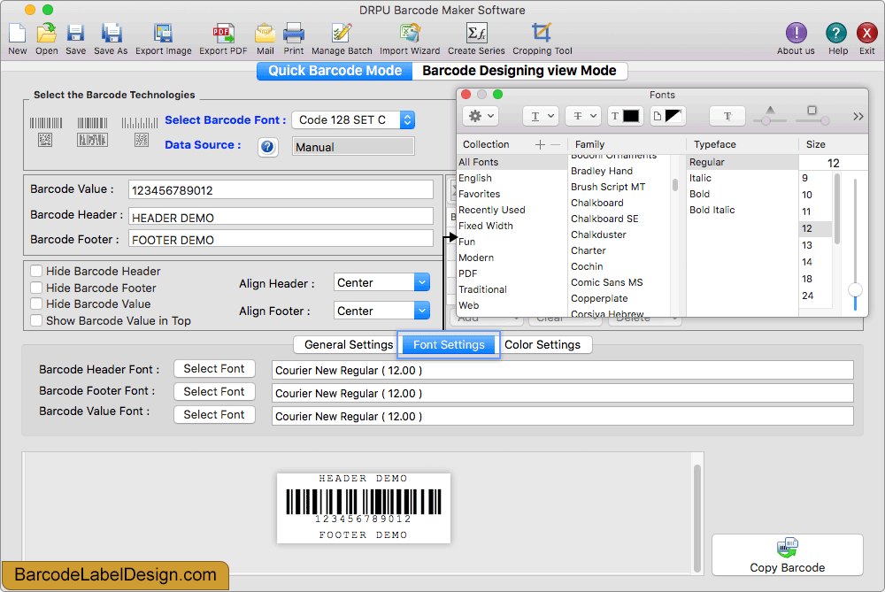Switch to Barcode Designing view Mode

[x=519, y=71]
